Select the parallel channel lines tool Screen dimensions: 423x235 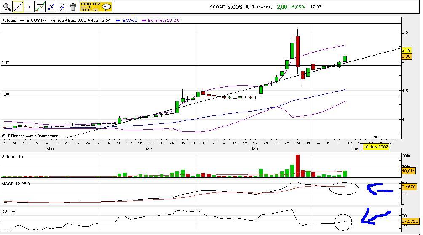62,7
